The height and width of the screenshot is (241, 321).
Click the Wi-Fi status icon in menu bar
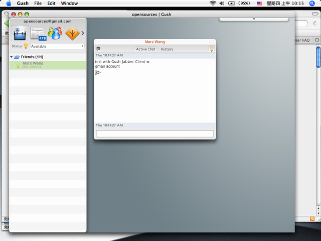coord(213,4)
